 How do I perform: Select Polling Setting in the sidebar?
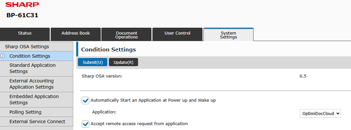click(x=25, y=112)
